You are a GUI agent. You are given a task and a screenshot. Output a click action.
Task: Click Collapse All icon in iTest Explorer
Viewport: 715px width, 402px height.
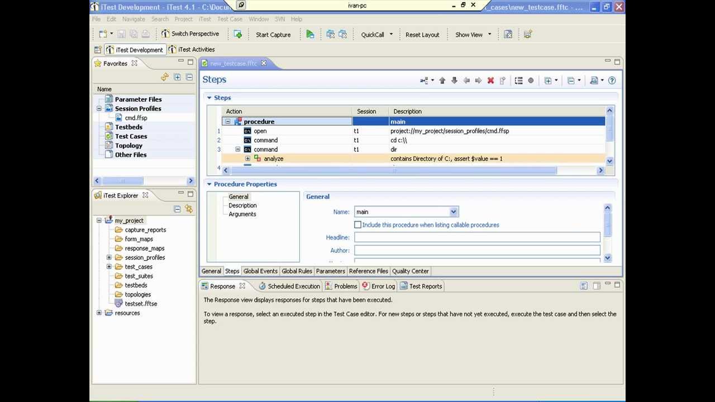click(177, 209)
